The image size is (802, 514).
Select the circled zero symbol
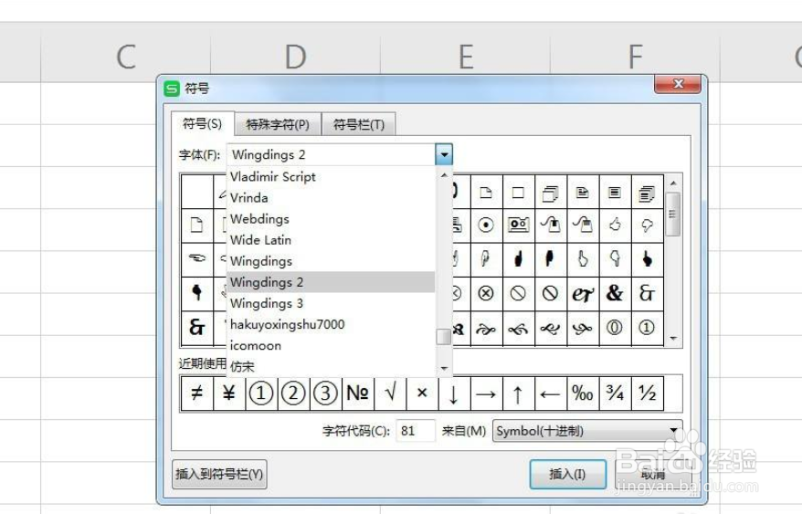click(x=615, y=328)
